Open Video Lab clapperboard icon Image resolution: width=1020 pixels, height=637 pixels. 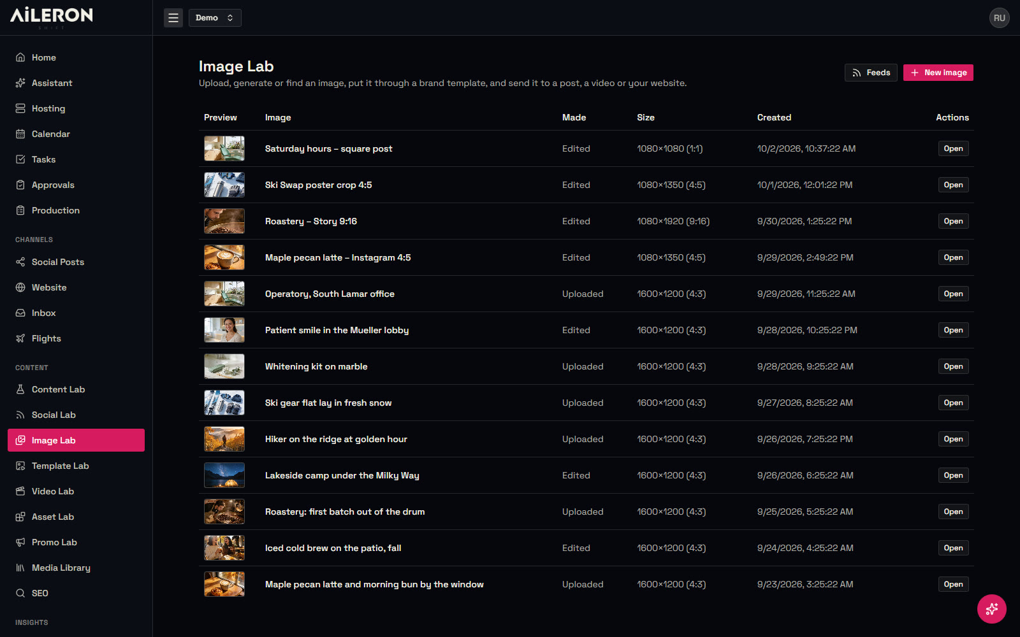click(20, 491)
